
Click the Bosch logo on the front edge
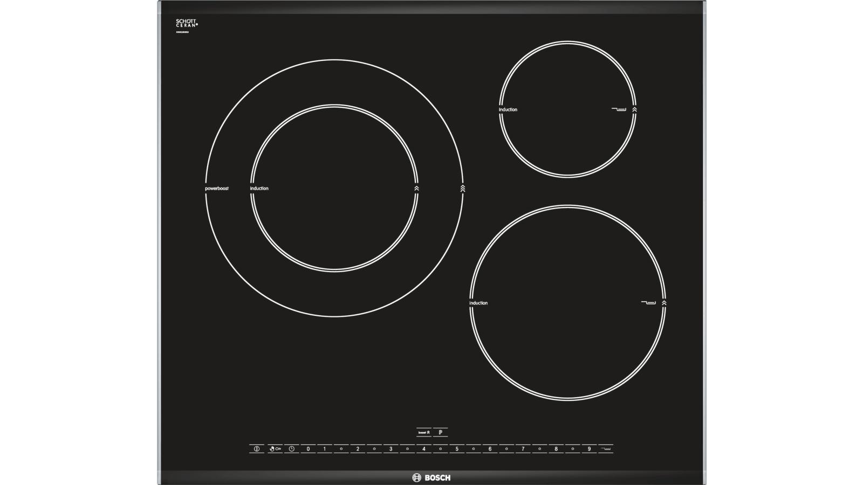point(432,477)
